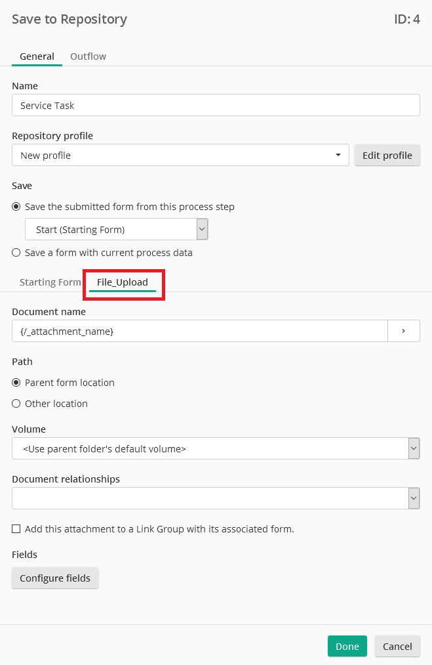The width and height of the screenshot is (432, 665).
Task: Click the Cancel button
Action: tap(397, 647)
